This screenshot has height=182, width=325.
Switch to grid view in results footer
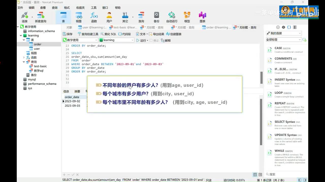click(255, 175)
